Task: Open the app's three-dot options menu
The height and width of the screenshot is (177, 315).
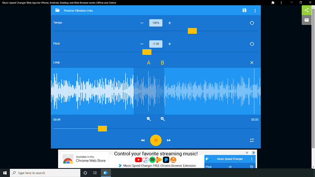Action: tap(255, 11)
